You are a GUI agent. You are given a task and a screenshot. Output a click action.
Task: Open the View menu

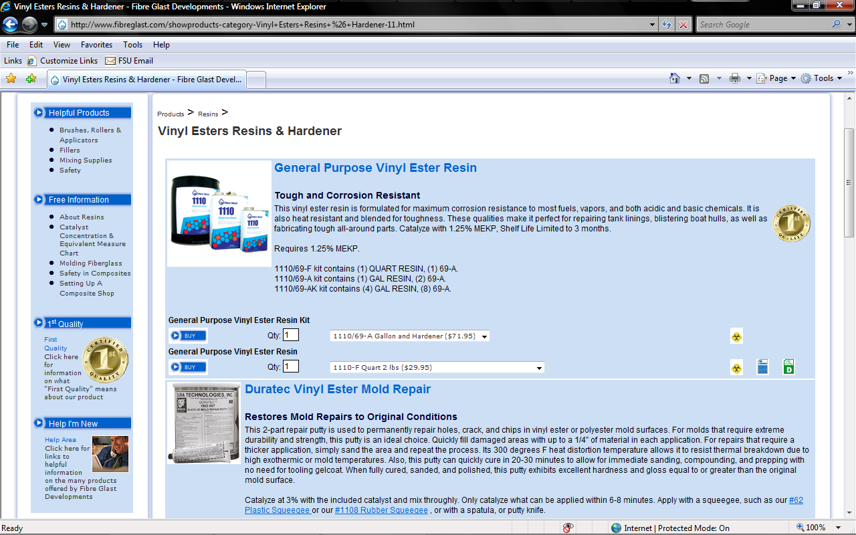coord(62,45)
